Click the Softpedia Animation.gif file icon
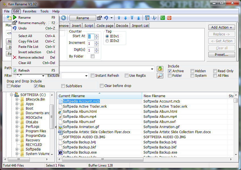The image size is (241, 170). click(60, 127)
